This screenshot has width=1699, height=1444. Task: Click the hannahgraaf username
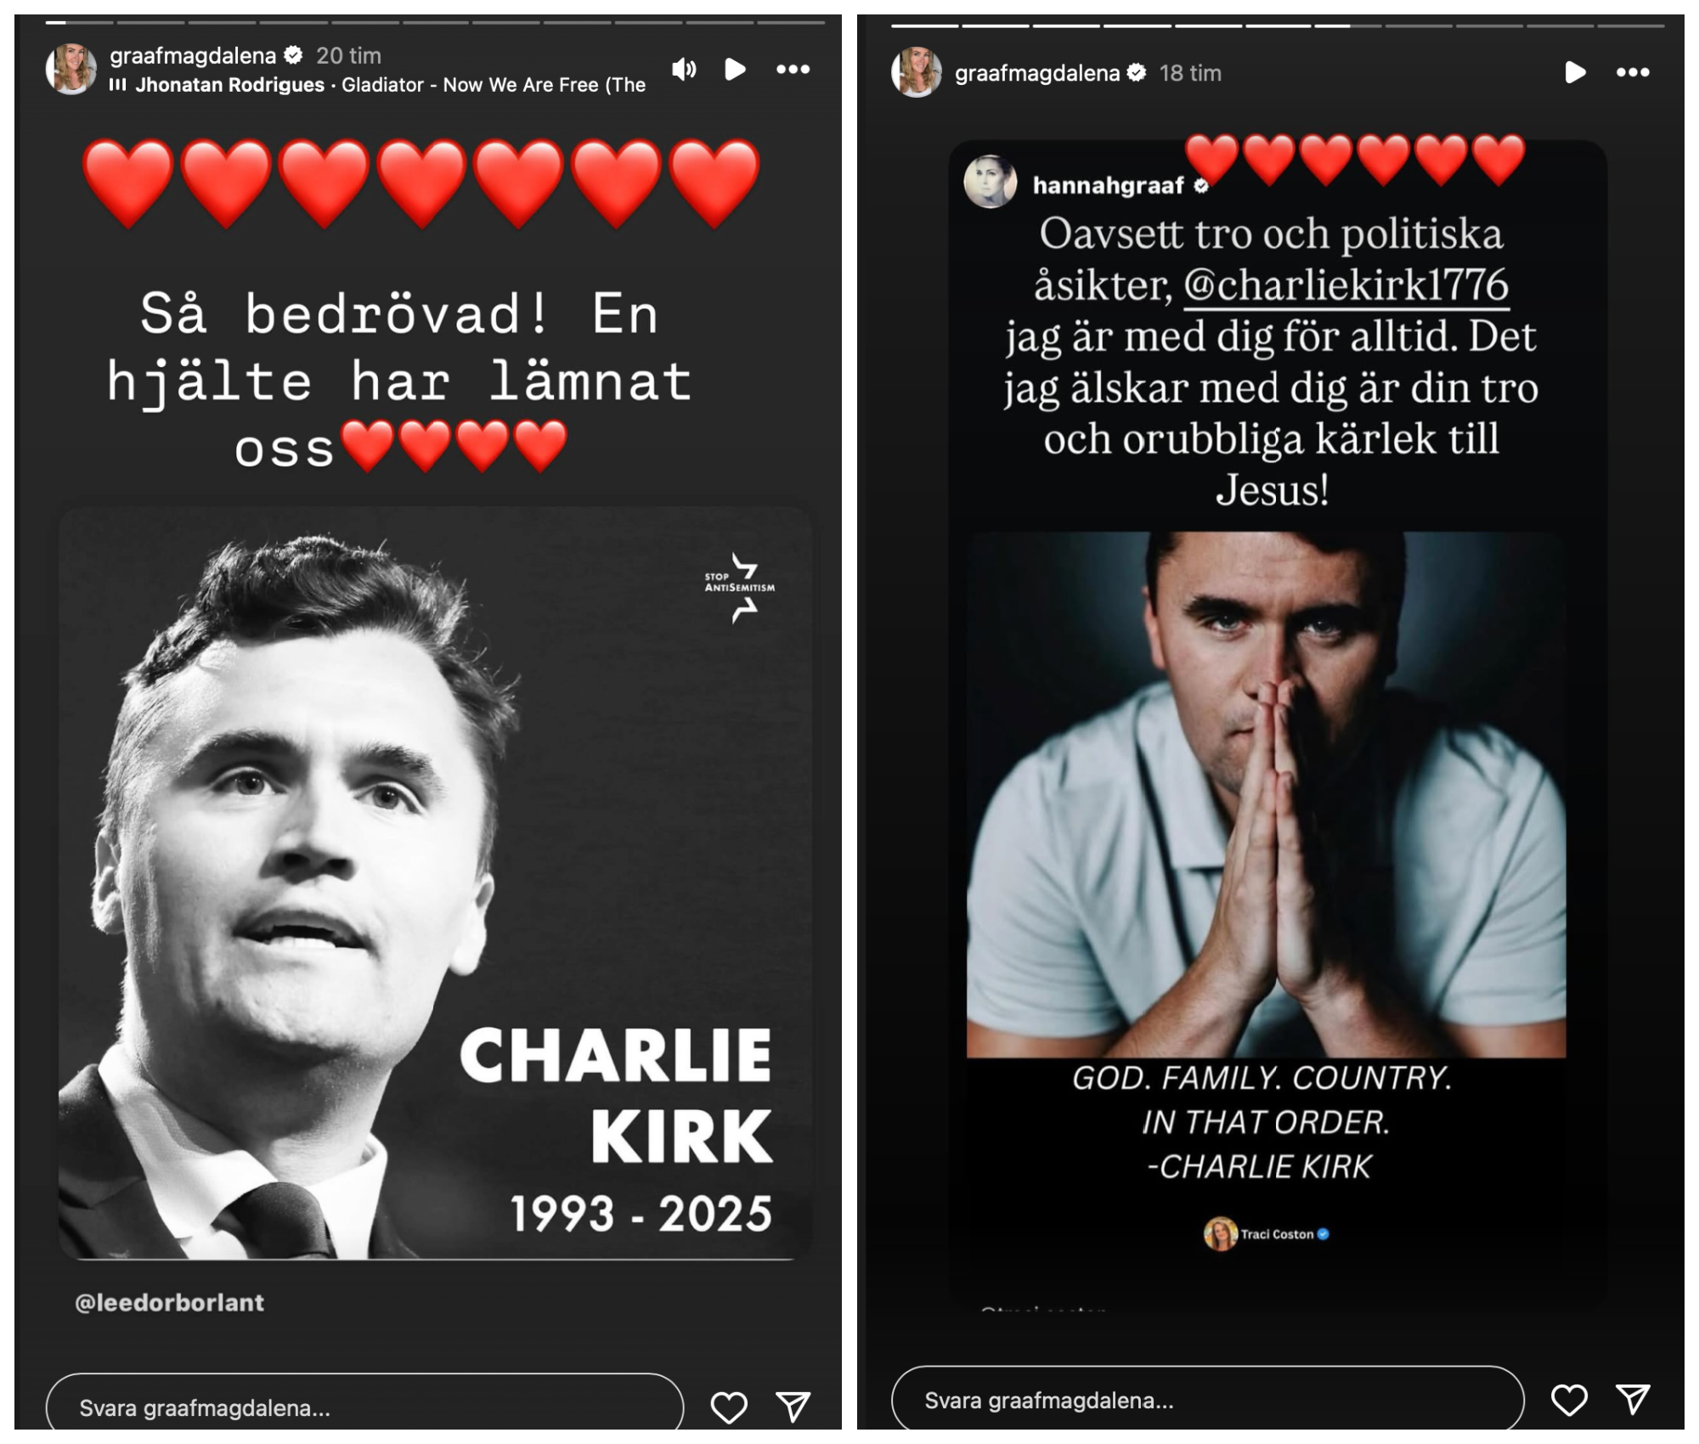coord(1109,185)
